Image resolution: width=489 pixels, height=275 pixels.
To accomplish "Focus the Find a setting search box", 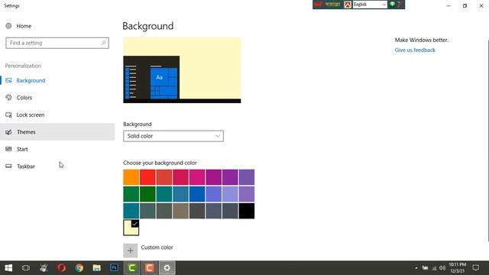I will tap(57, 43).
